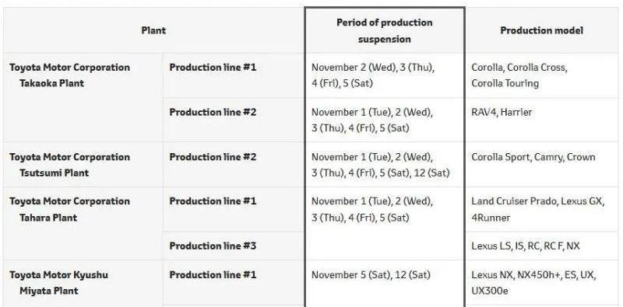This screenshot has width=623, height=307.
Task: Select the Toyota Motor Kyushu Miyata Plant cell
Action: [x=83, y=284]
